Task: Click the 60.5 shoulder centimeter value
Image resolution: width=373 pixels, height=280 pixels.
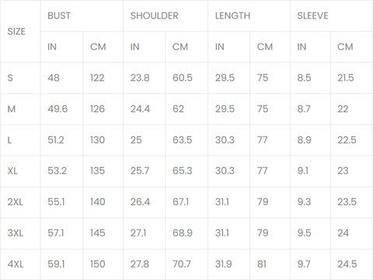Action: click(183, 78)
